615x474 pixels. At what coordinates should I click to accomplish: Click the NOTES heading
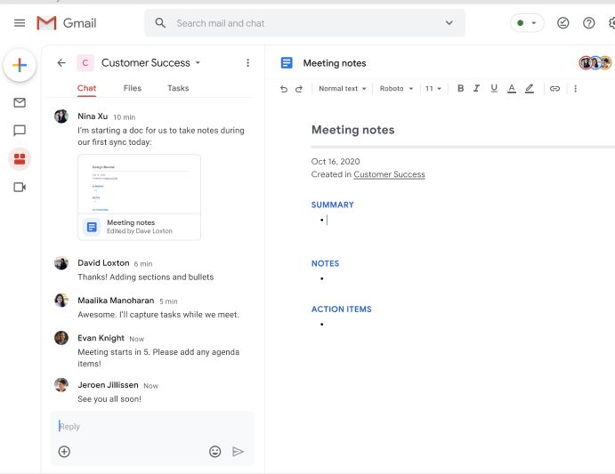[x=325, y=263]
